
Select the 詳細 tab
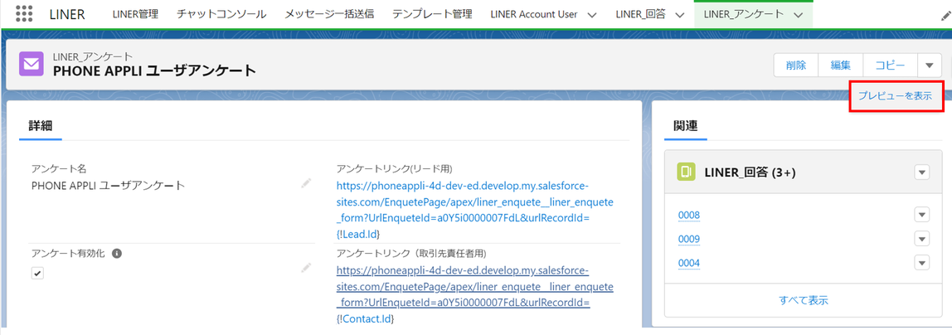coord(41,126)
